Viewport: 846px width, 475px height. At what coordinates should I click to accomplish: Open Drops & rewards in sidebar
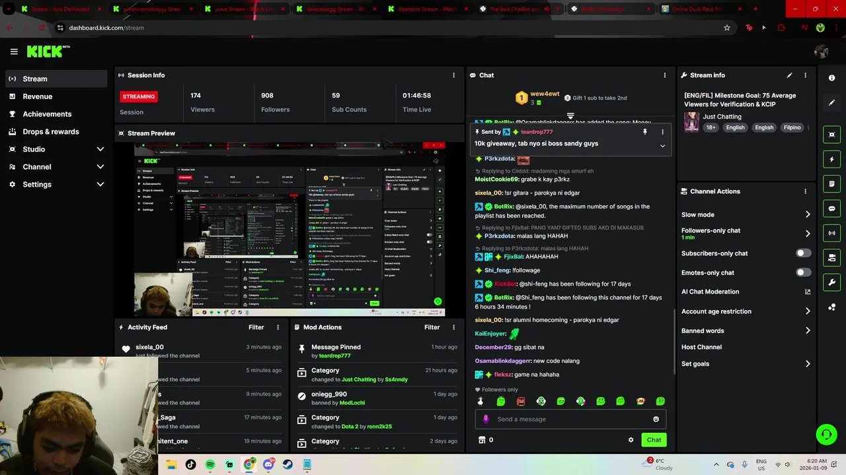(x=56, y=131)
